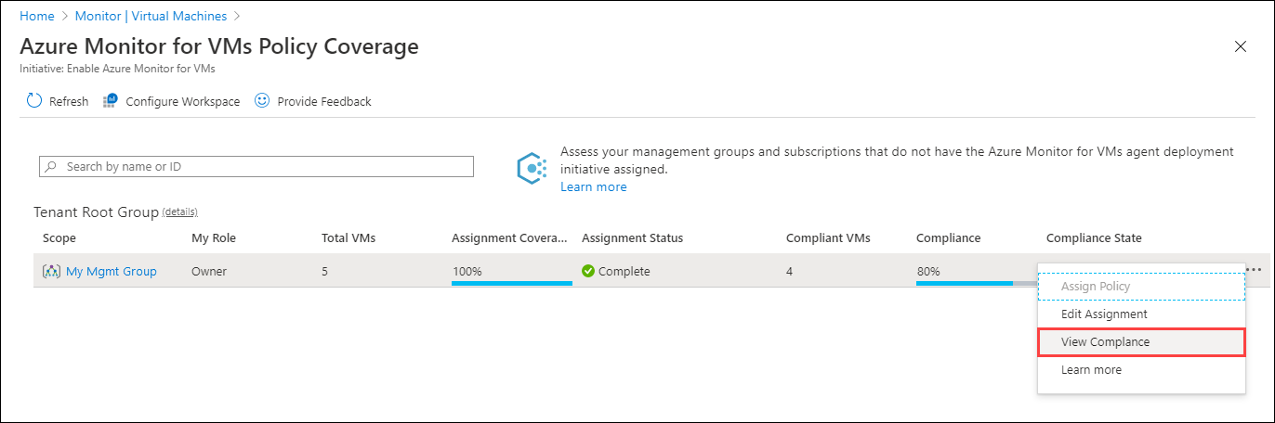The width and height of the screenshot is (1275, 423).
Task: Click the Assign Policy menu entry
Action: [x=1096, y=287]
